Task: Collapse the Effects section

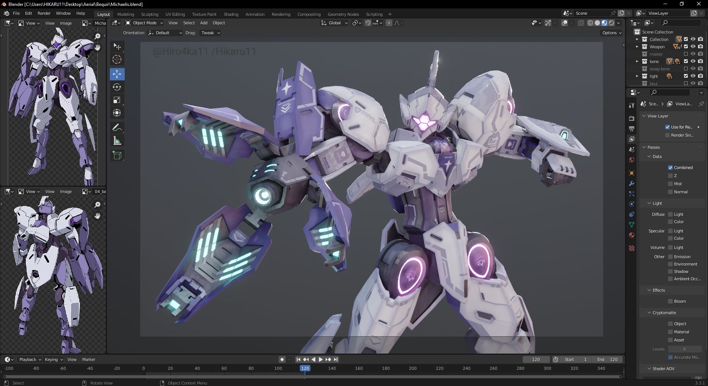Action: (x=649, y=290)
